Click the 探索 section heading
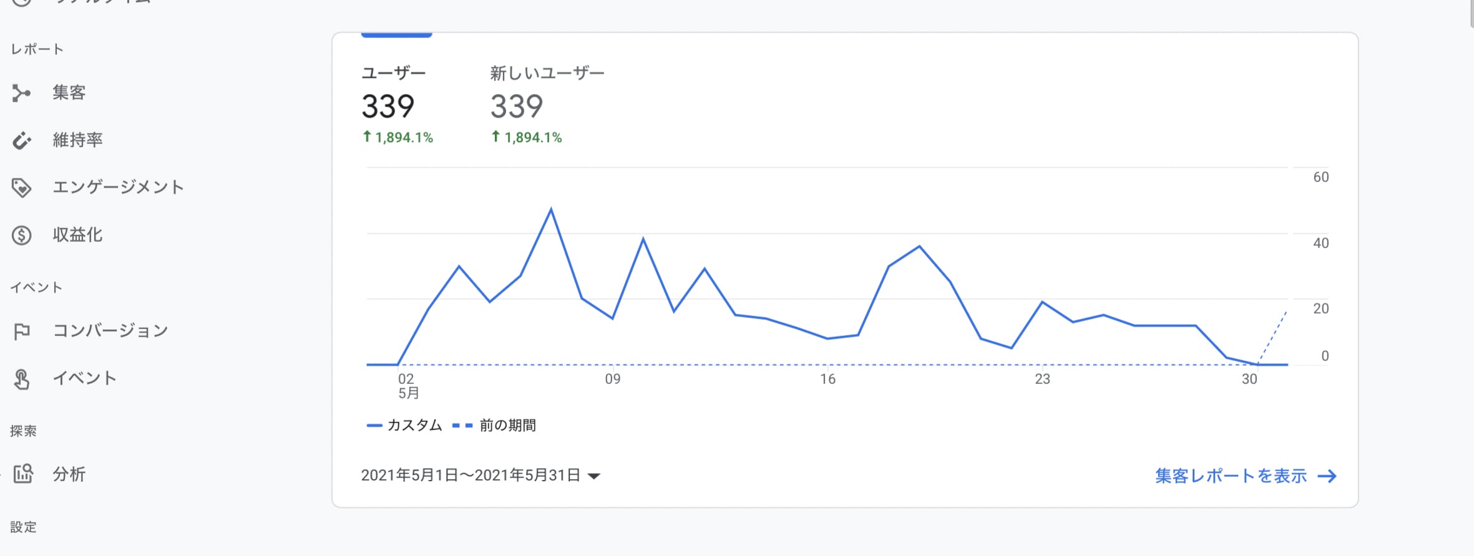1474x556 pixels. (23, 431)
